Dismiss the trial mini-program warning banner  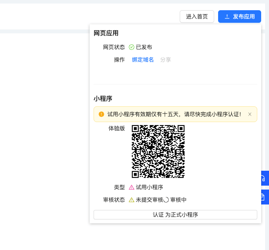(250, 114)
